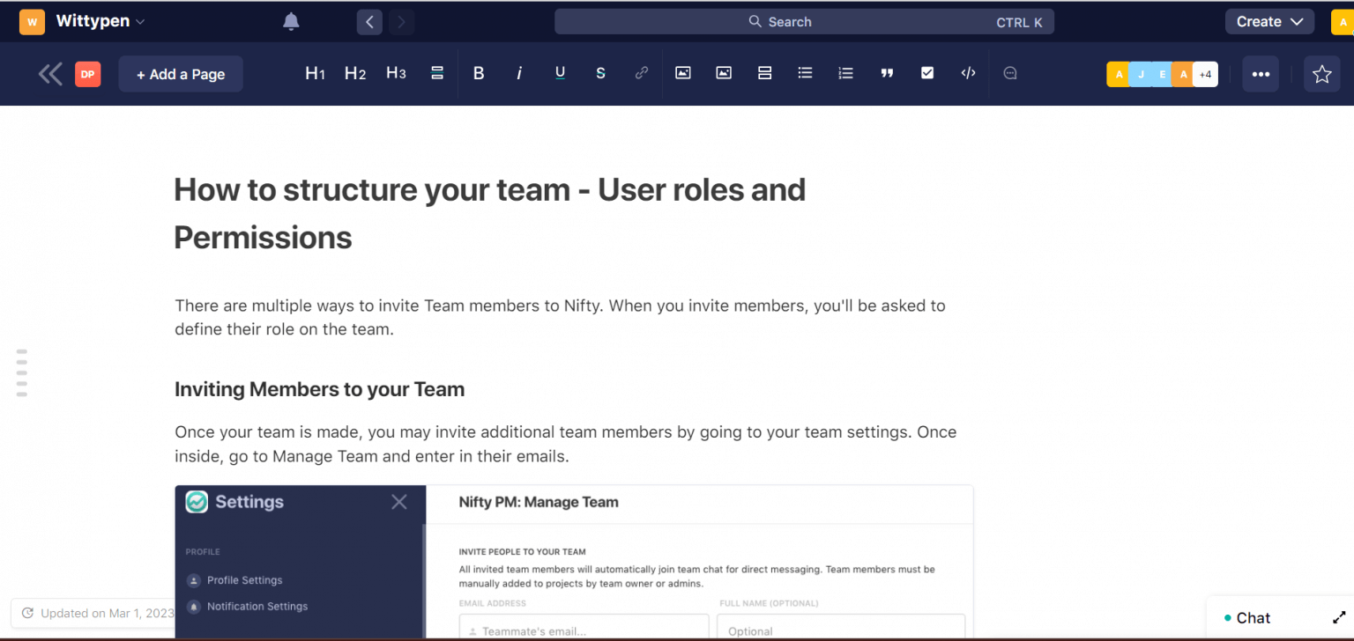Insert a checklist item
1354x641 pixels.
(927, 73)
